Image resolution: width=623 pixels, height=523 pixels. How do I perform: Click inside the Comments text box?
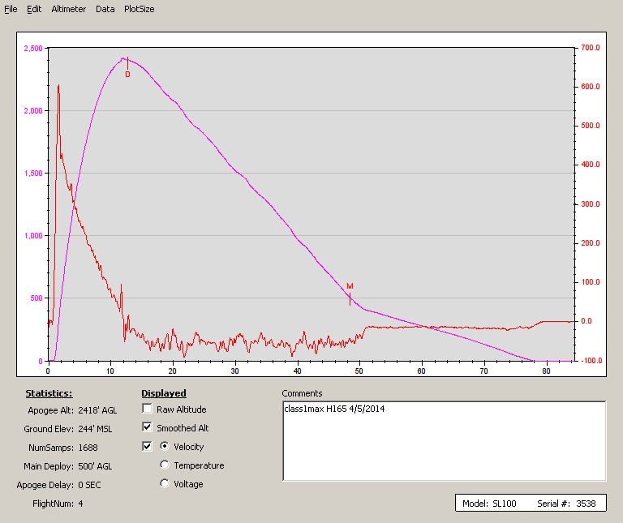coord(443,440)
